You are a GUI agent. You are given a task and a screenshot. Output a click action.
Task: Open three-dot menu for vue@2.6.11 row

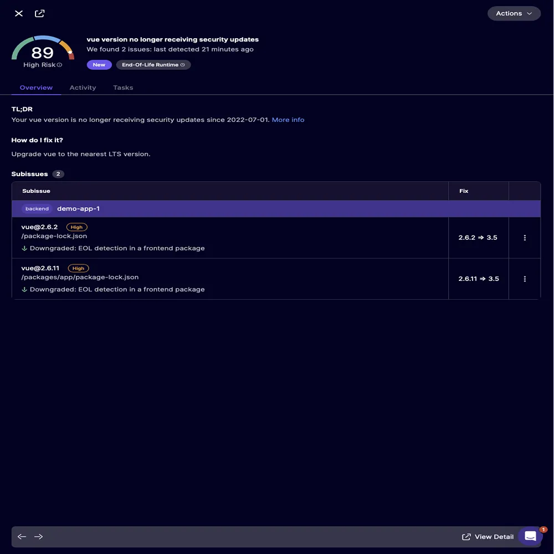click(525, 279)
